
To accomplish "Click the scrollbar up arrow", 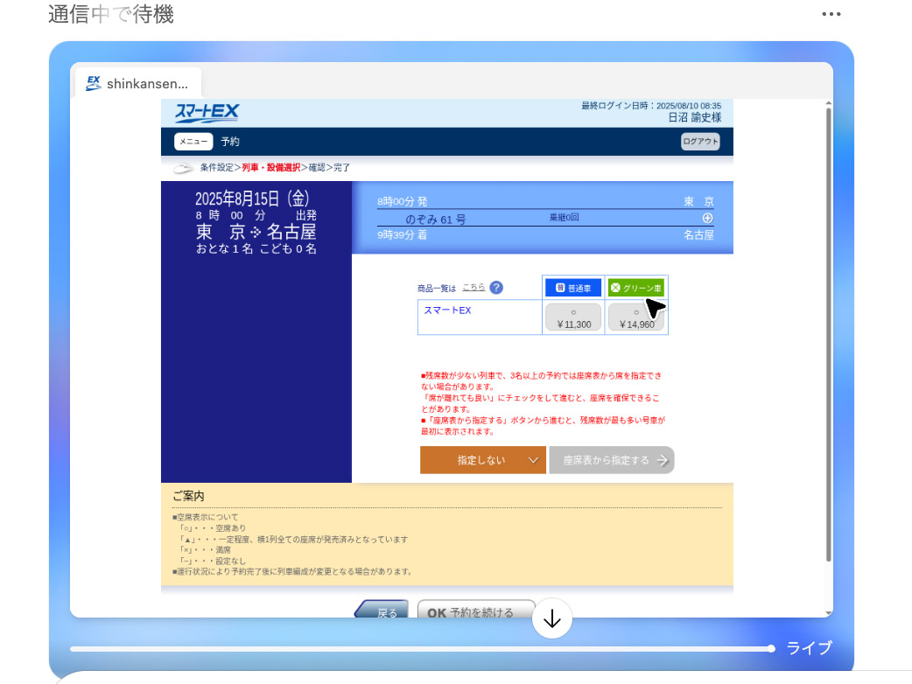I will [828, 103].
